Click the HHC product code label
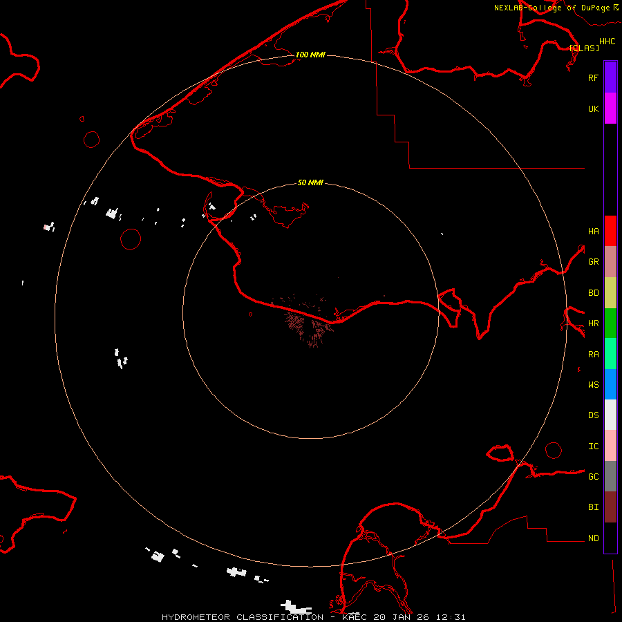622x622 pixels. click(x=607, y=41)
